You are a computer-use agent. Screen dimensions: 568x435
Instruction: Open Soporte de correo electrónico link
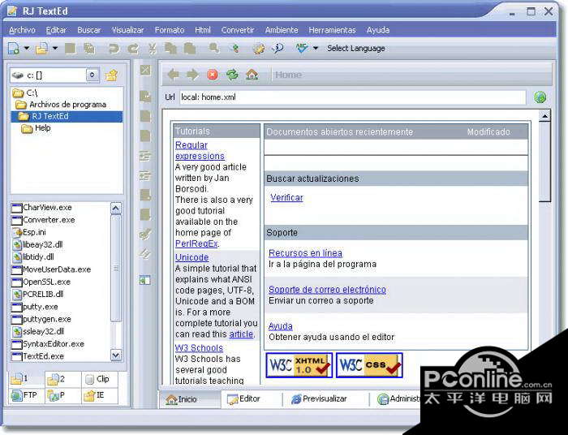327,290
